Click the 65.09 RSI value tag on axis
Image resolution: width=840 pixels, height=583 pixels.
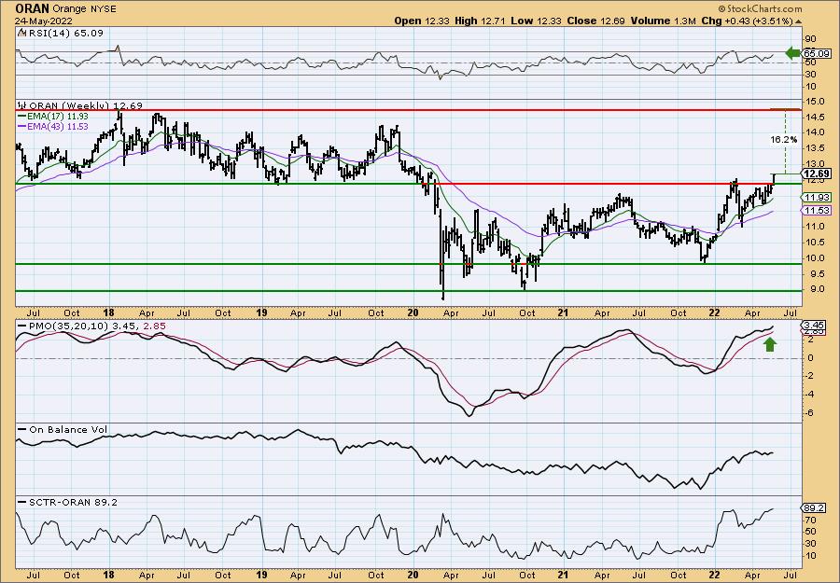tap(817, 53)
